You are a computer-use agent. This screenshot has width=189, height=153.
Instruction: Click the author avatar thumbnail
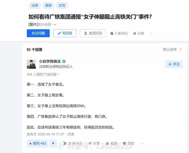[x=31, y=64]
